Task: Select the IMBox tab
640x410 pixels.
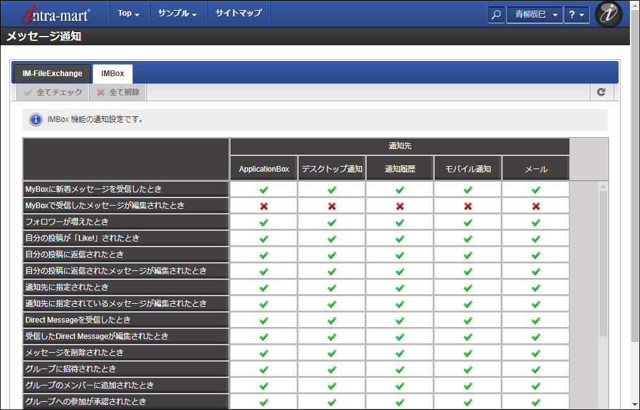Action: point(113,74)
